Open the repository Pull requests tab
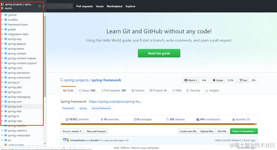Image resolution: width=277 pixels, height=150 pixels. [113, 91]
